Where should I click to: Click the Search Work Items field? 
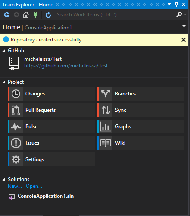[x=115, y=15]
